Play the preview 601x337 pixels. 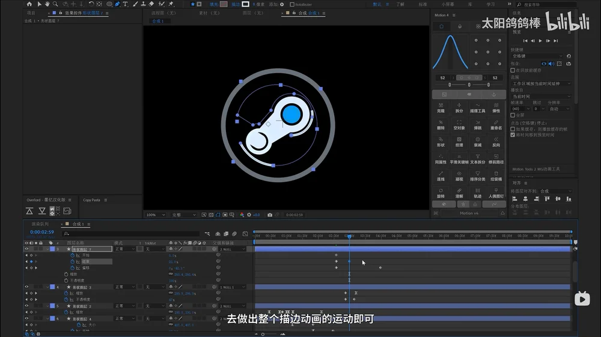pos(540,41)
